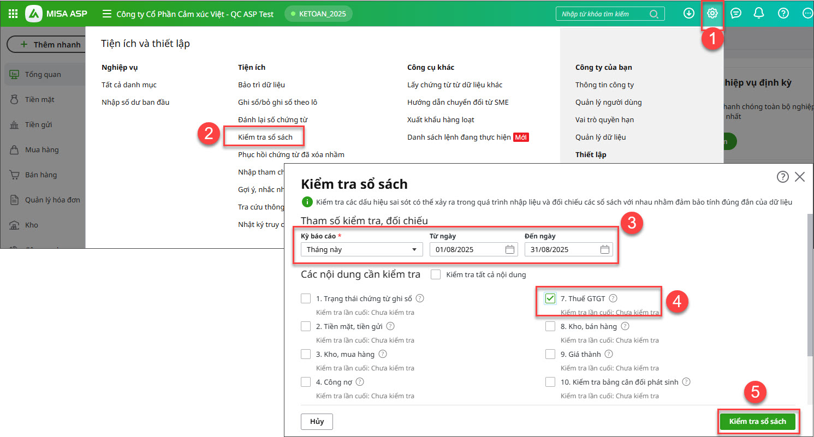
Task: Click the search keyword input field
Action: tap(603, 14)
